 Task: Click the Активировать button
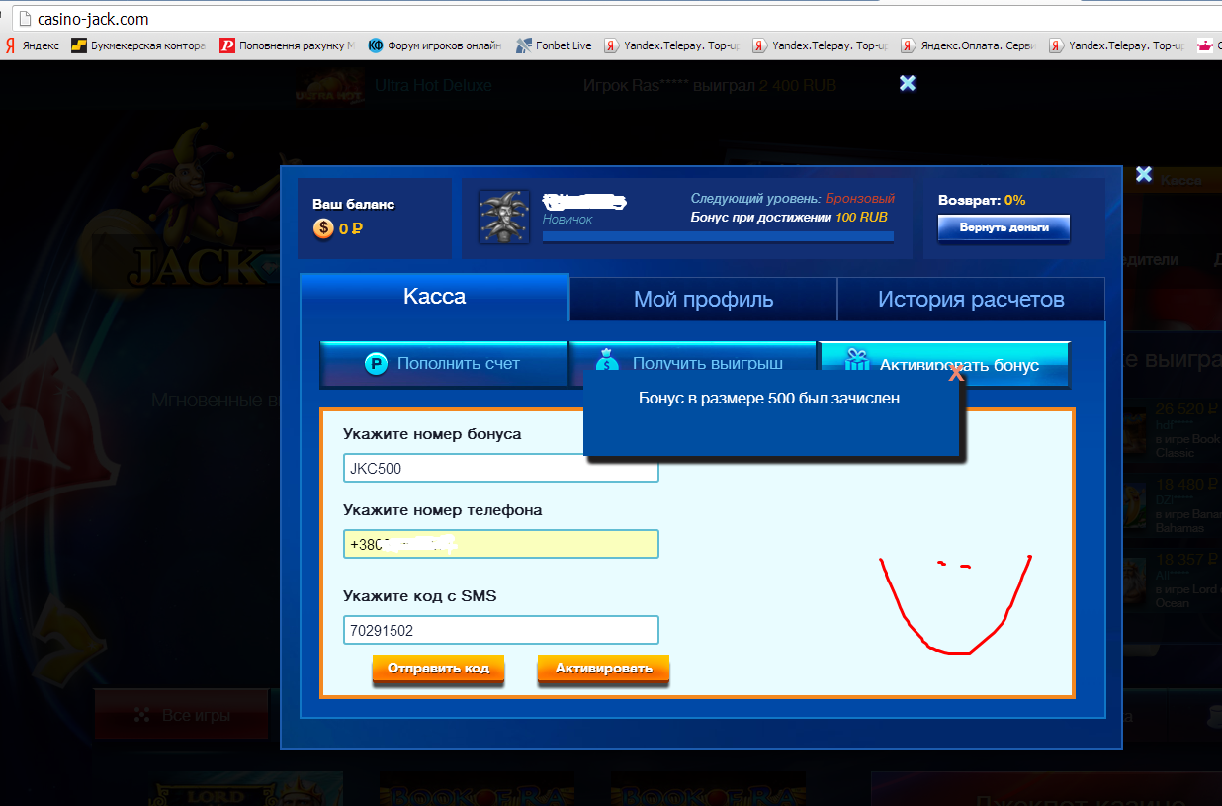(603, 669)
